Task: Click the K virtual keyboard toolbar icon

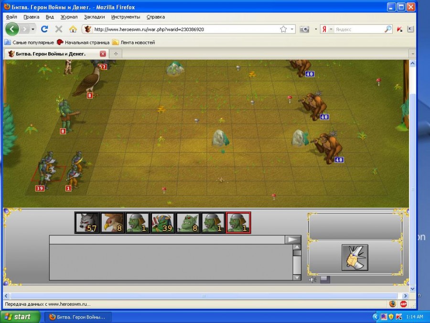Action: pos(410,29)
